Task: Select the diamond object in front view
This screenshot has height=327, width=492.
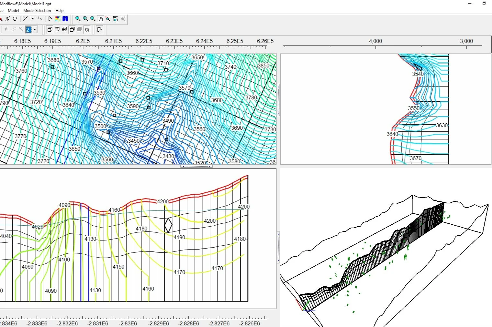Action: click(168, 225)
